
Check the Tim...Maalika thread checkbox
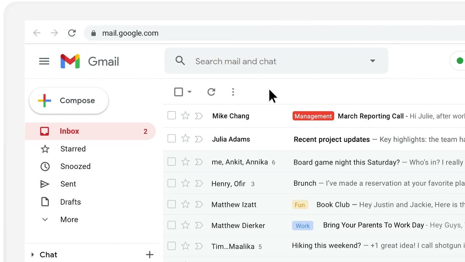171,246
